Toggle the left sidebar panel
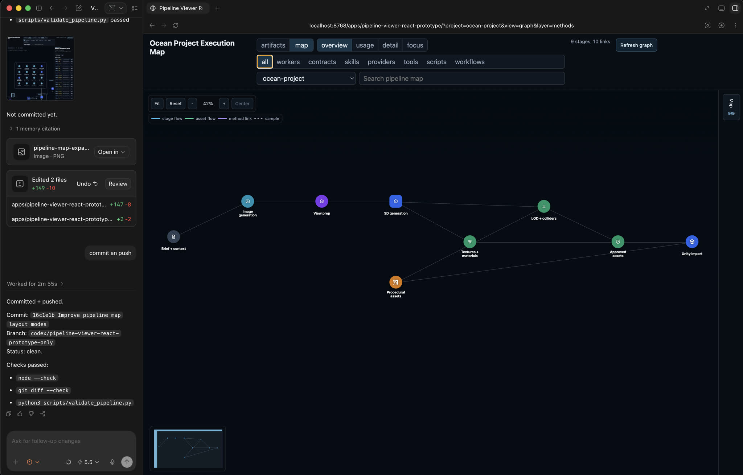The width and height of the screenshot is (743, 475). pos(39,8)
